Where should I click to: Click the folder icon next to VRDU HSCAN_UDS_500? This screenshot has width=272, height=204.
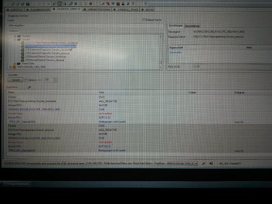pos(14,67)
